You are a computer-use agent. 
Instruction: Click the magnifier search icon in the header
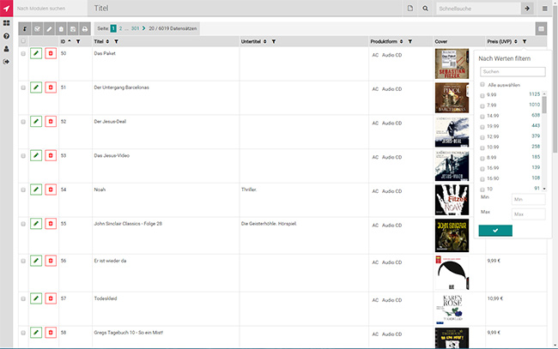(424, 8)
